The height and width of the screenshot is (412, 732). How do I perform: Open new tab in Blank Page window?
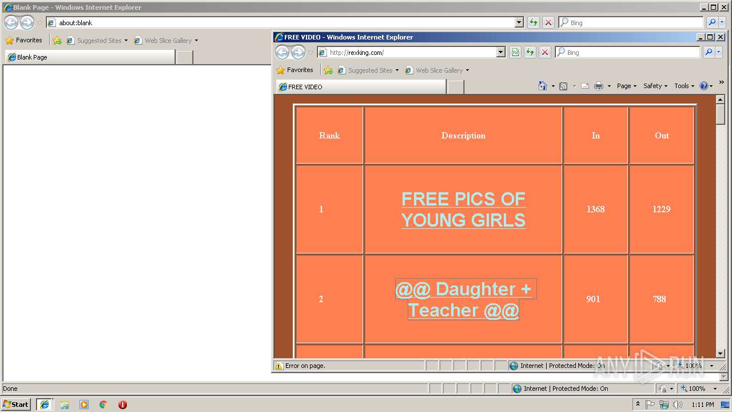(x=184, y=57)
